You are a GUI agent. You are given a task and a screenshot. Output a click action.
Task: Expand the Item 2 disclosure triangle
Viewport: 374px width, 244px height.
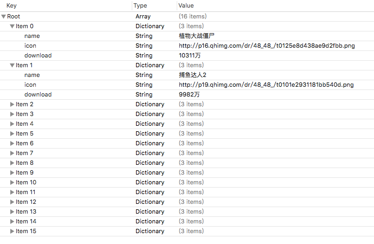pyautogui.click(x=12, y=104)
